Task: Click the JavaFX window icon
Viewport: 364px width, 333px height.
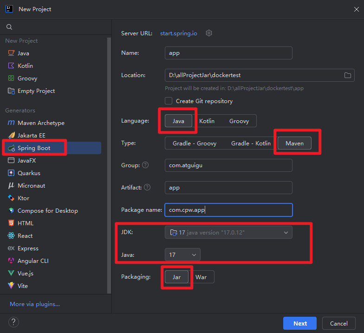Action: click(x=11, y=160)
